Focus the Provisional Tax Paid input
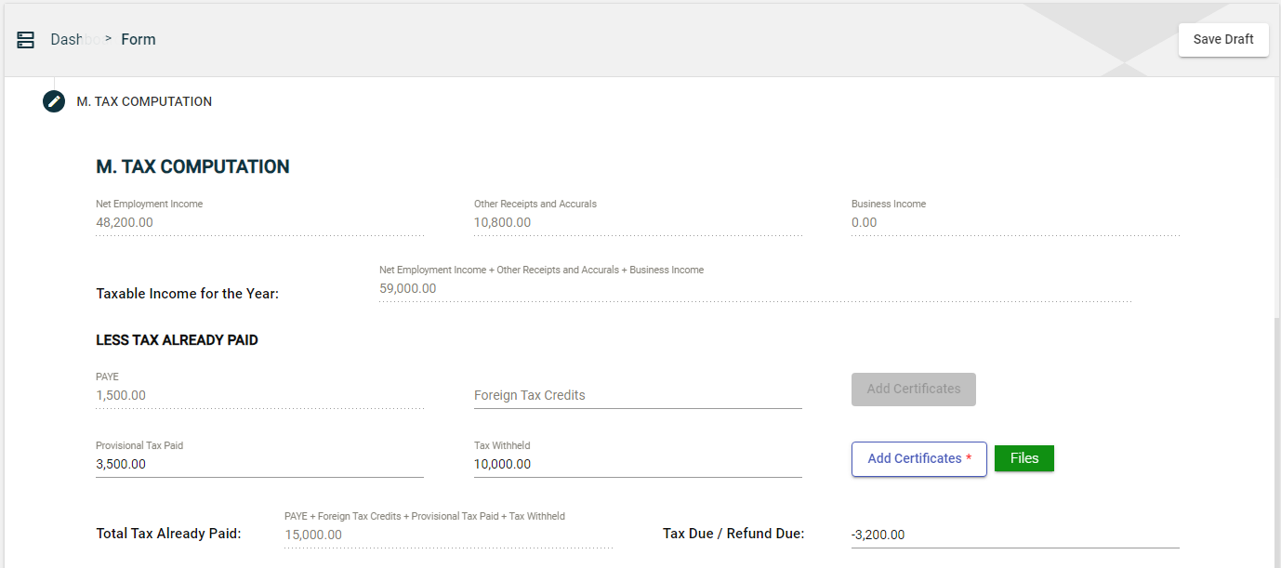This screenshot has height=568, width=1281. [259, 465]
